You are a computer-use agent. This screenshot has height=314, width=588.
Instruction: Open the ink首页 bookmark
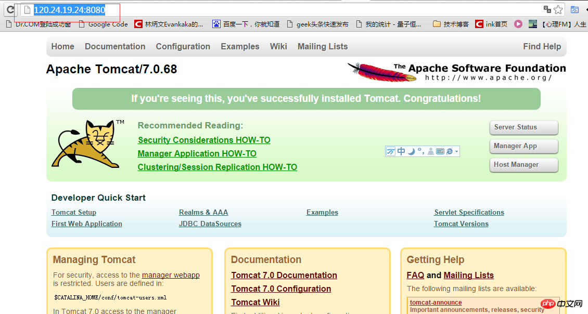point(491,24)
